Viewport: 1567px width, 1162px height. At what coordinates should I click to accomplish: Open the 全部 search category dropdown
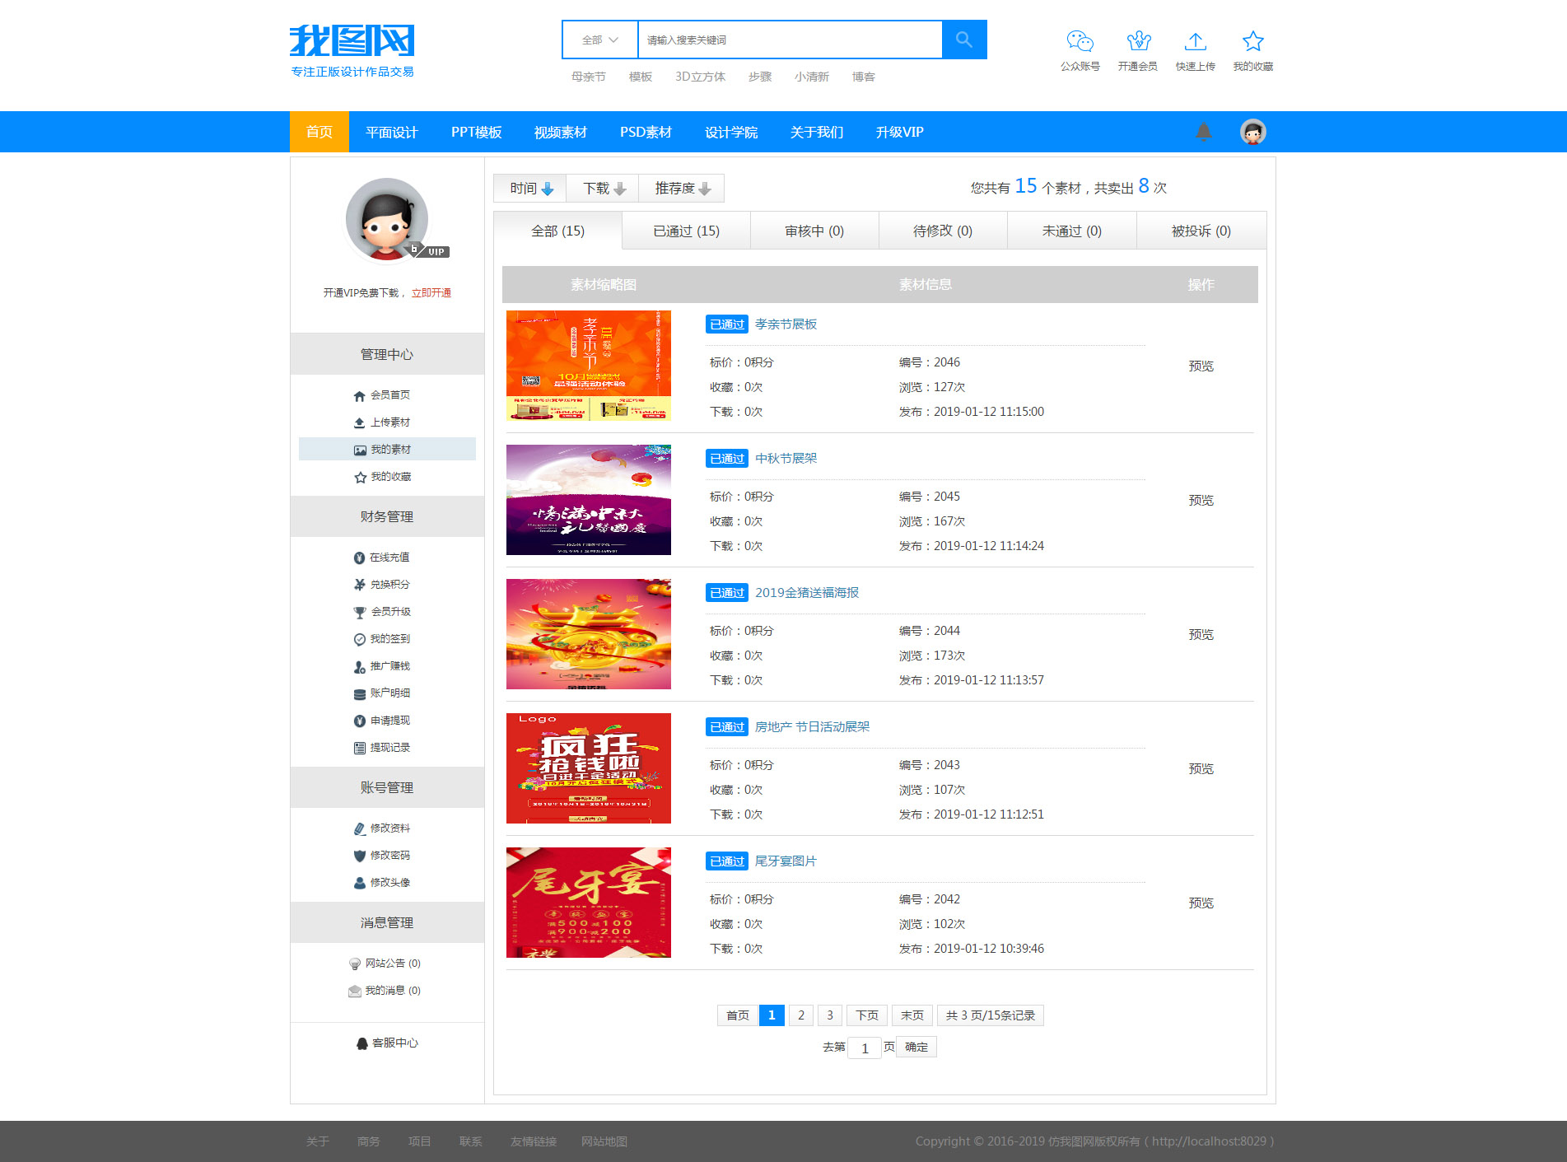(x=600, y=40)
